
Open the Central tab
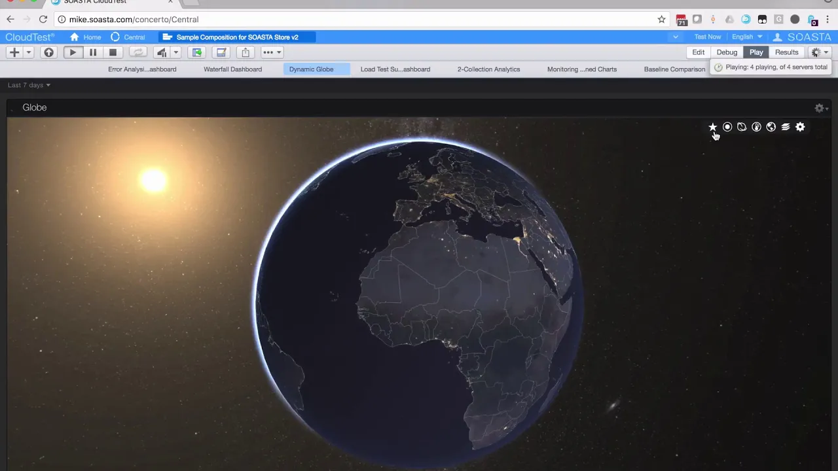point(128,37)
